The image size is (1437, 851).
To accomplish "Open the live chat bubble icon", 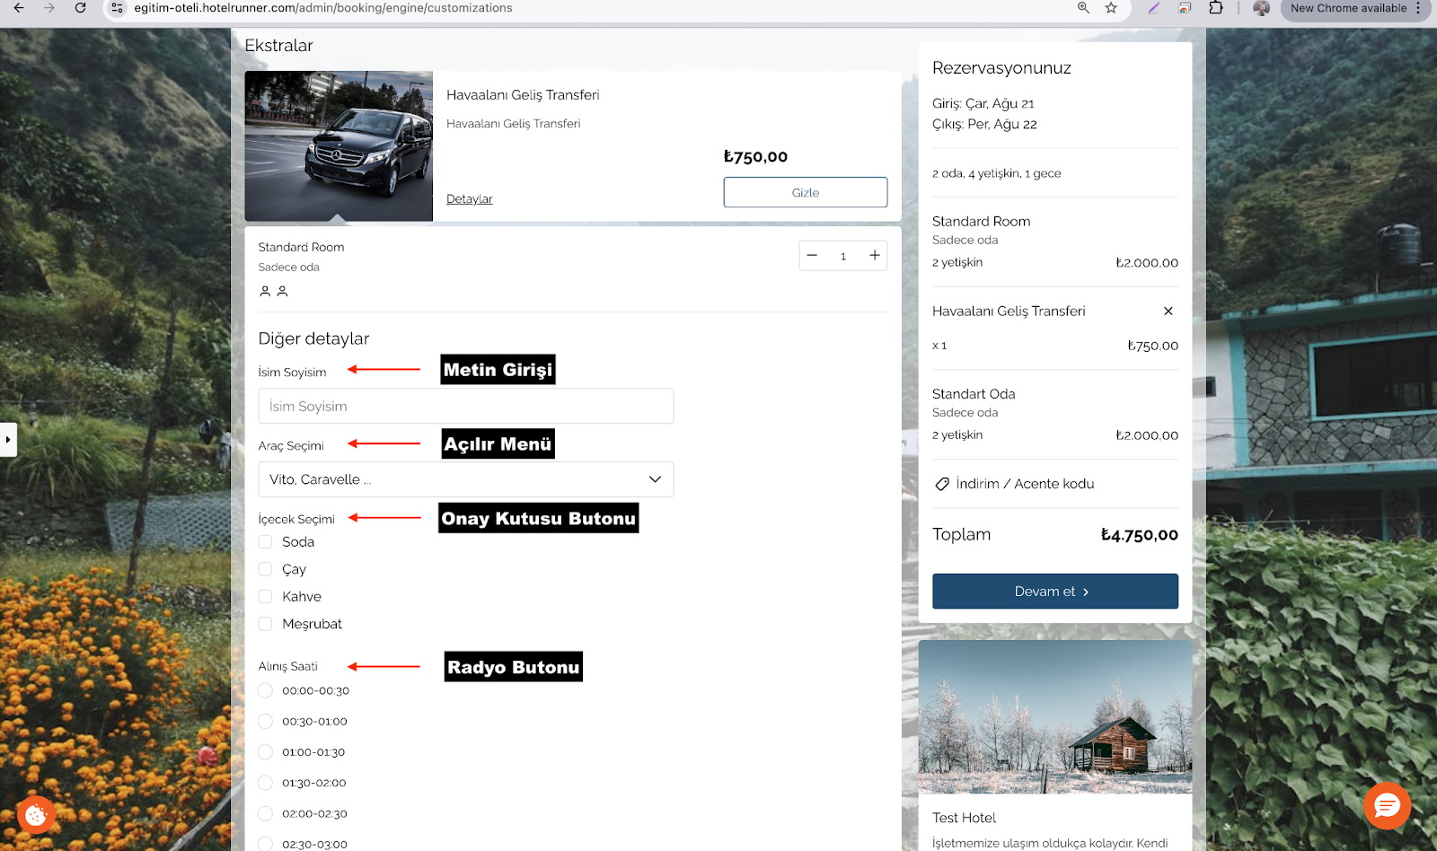I will coord(1386,805).
